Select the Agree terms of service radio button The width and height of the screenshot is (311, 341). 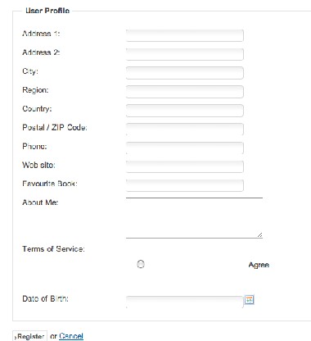click(141, 264)
